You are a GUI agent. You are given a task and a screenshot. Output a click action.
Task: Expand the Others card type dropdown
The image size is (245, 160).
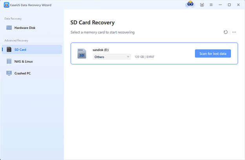(x=112, y=57)
